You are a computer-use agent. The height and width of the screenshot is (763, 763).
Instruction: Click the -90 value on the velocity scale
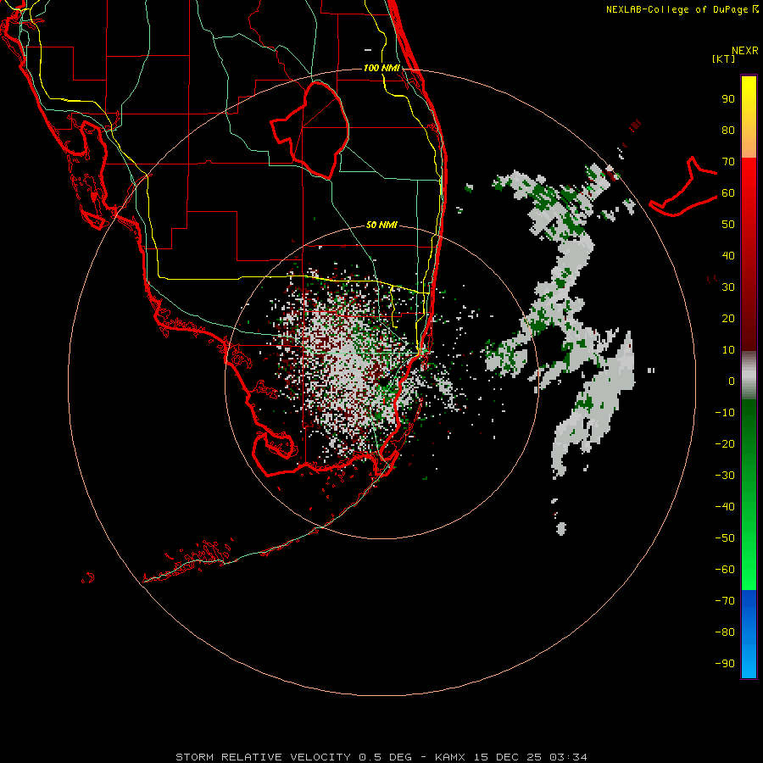[x=725, y=664]
